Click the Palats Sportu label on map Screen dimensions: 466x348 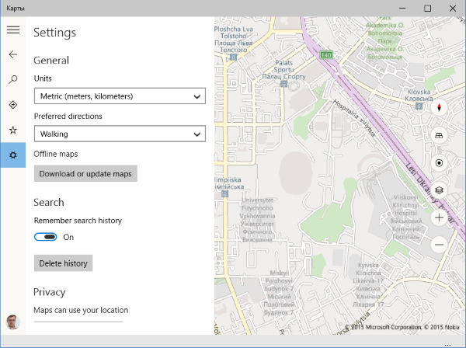pyautogui.click(x=283, y=69)
